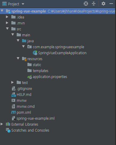
Task: Click the test folder icon
Action: 19,82
